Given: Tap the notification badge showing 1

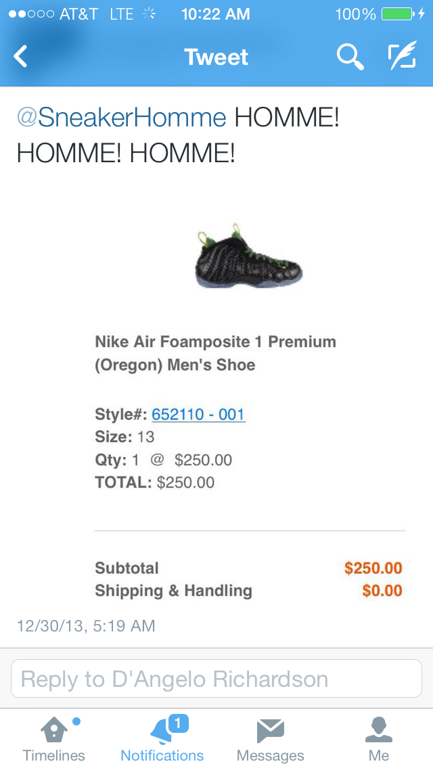Looking at the screenshot, I should (x=178, y=723).
